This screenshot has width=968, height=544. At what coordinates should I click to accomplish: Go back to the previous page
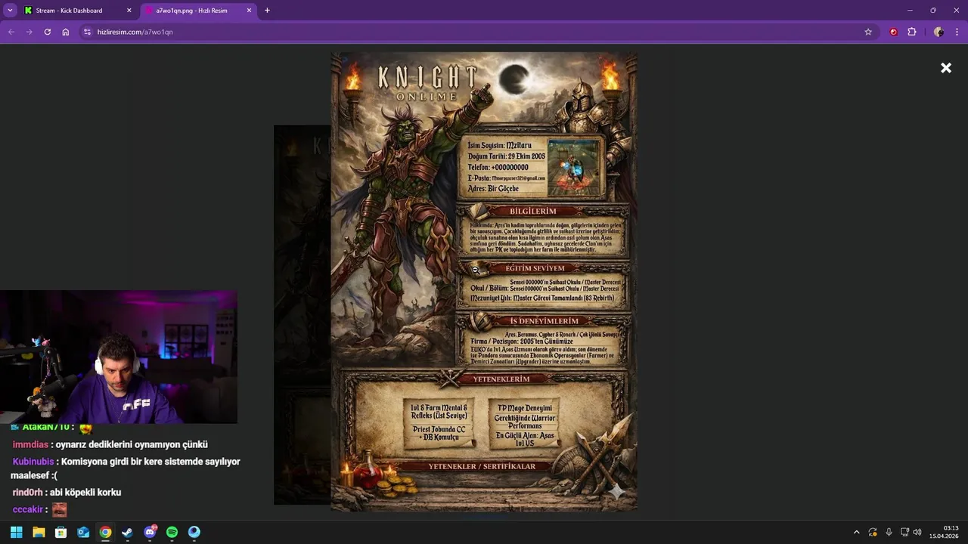[x=11, y=32]
